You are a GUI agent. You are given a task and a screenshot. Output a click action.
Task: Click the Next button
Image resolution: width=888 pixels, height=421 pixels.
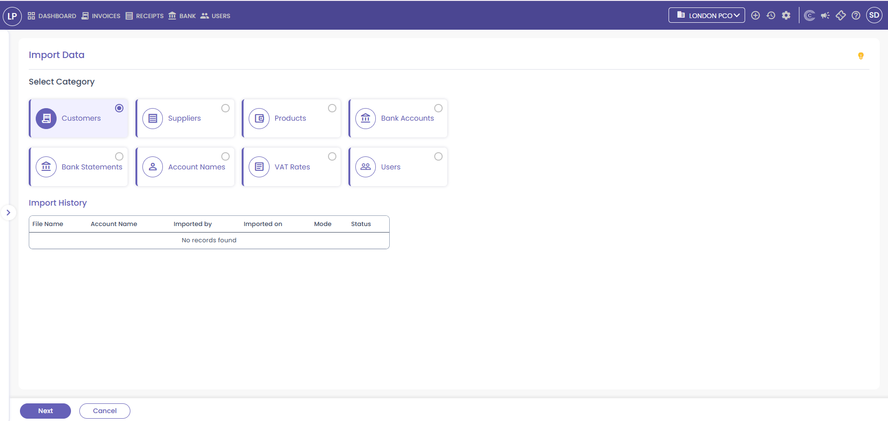(45, 411)
